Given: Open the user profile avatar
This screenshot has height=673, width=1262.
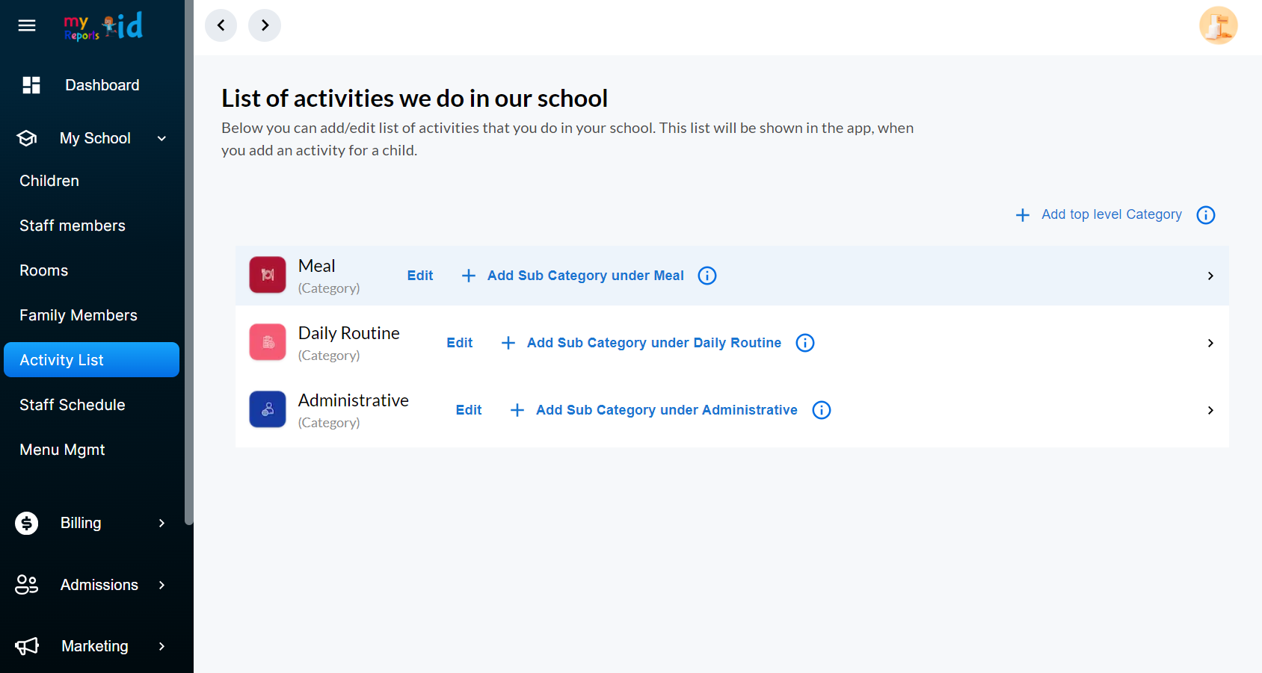Looking at the screenshot, I should click(x=1218, y=25).
